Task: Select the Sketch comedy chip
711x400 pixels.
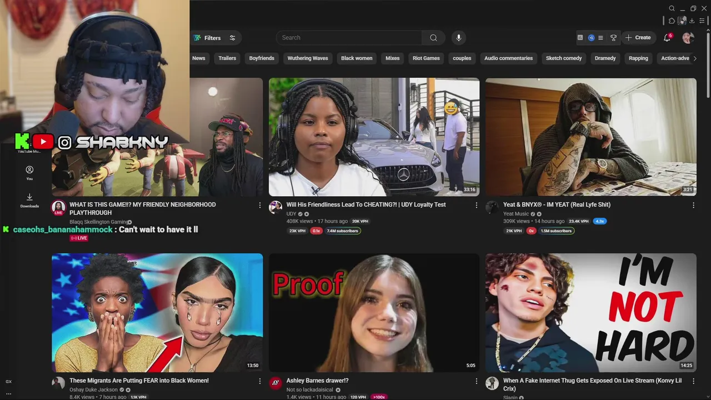Action: click(564, 58)
